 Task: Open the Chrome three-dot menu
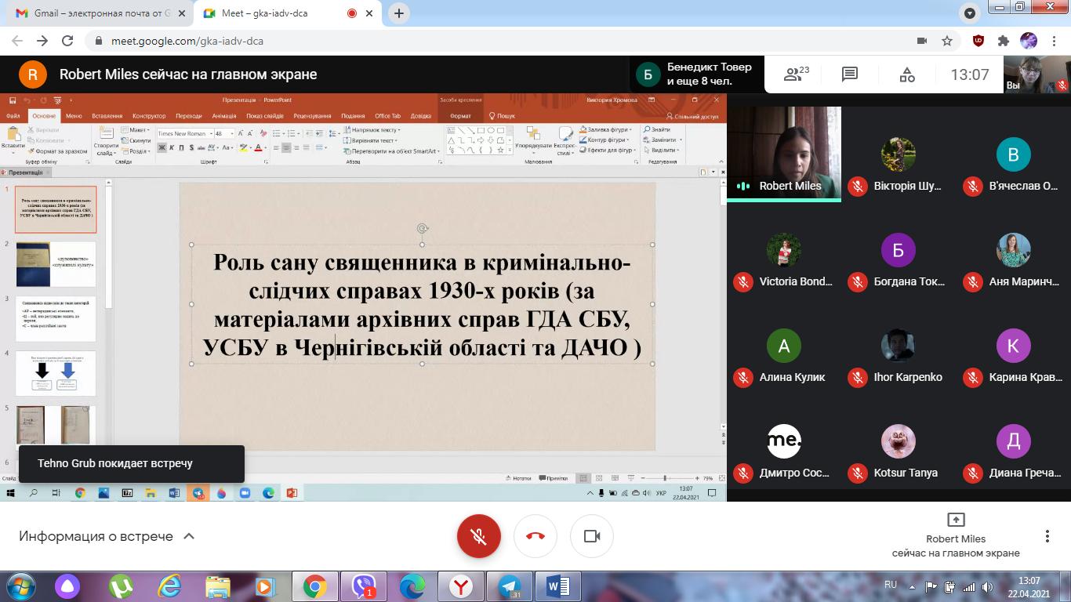click(x=1054, y=41)
